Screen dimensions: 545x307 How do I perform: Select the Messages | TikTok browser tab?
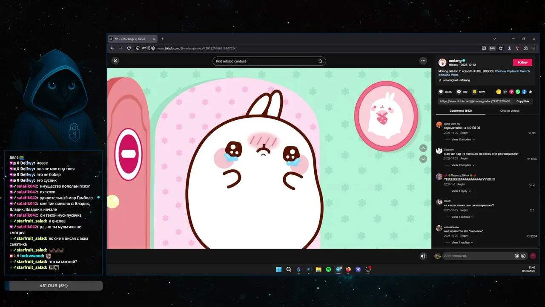tap(132, 39)
